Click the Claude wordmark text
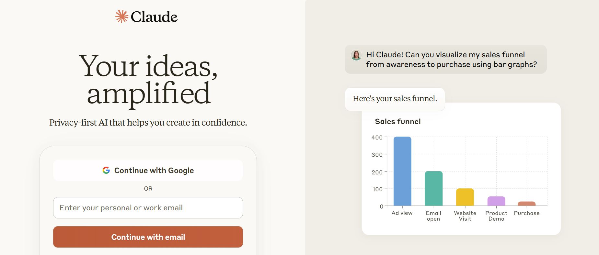 point(154,17)
